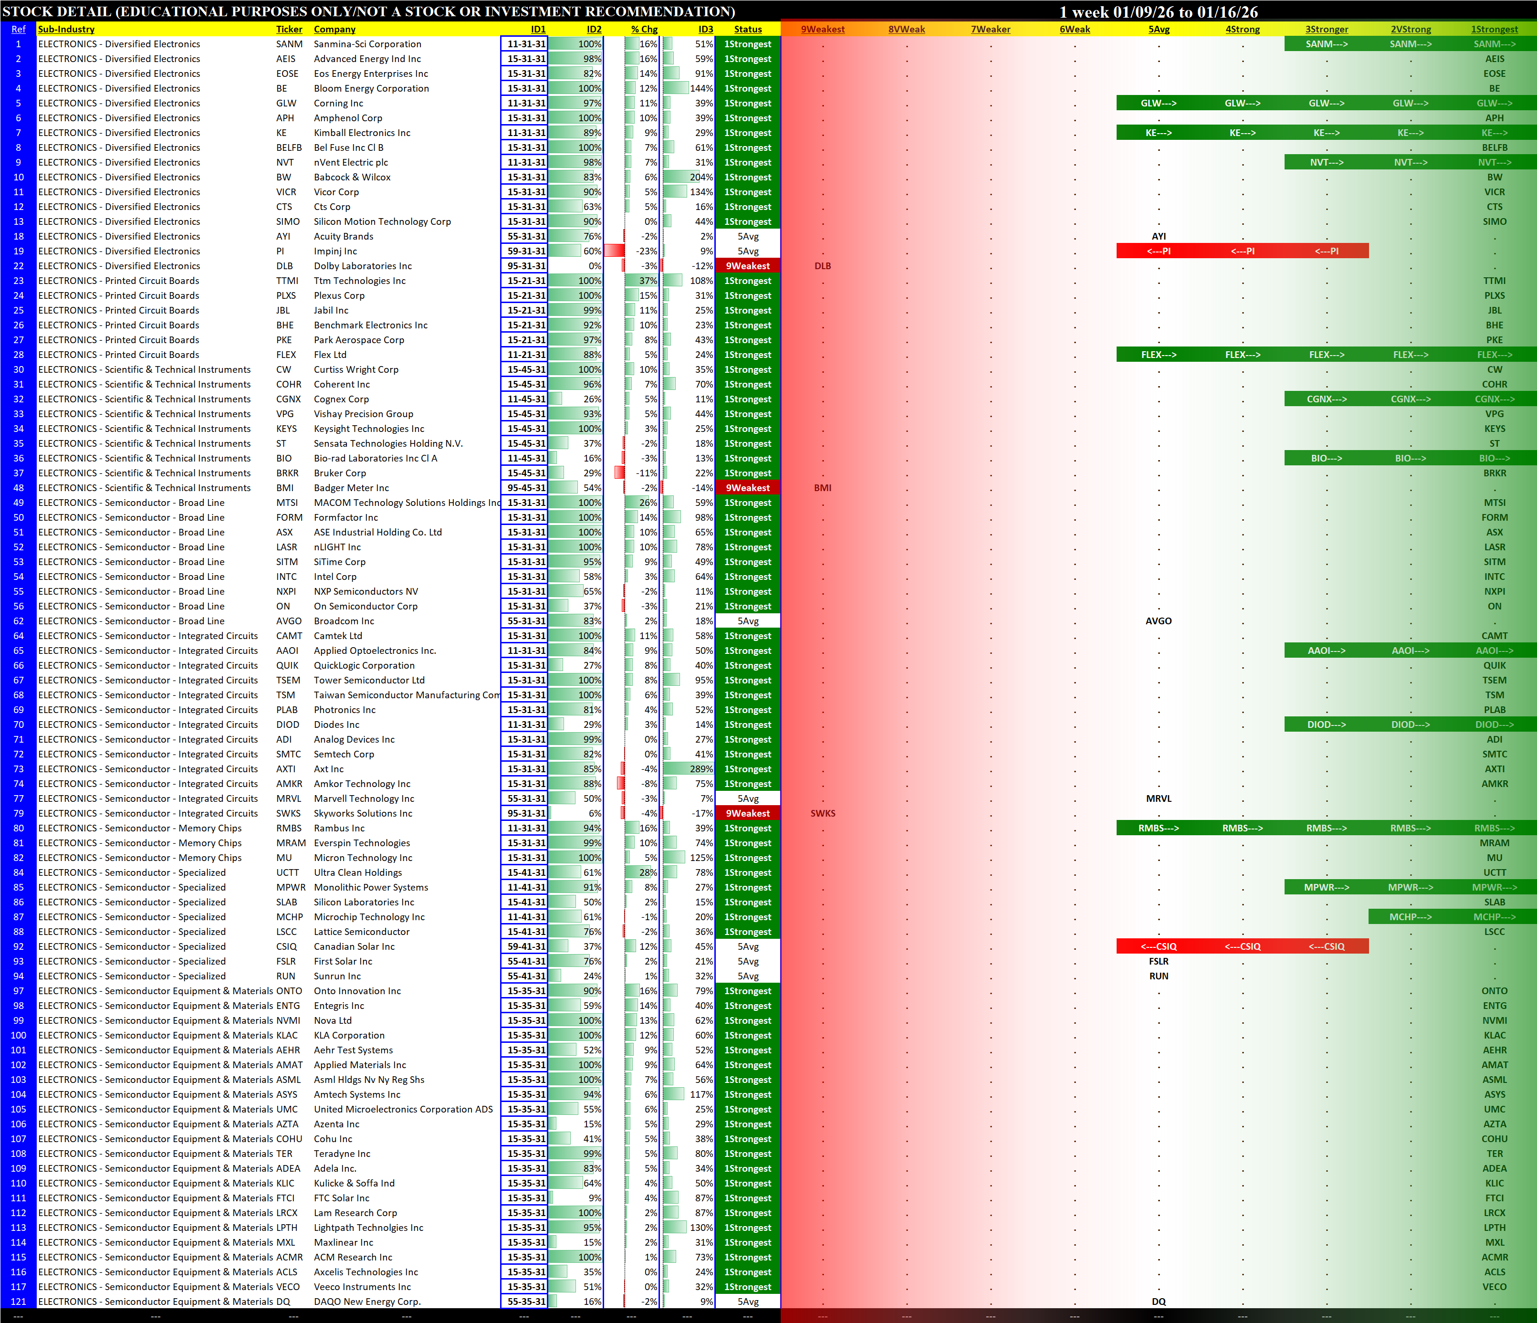Viewport: 1537px width, 1323px height.
Task: Click the company name Babcock & Wilcox
Action: click(x=352, y=178)
